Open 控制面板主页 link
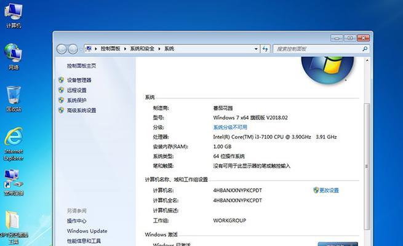Screen dimensions: 403x246 (x=81, y=66)
